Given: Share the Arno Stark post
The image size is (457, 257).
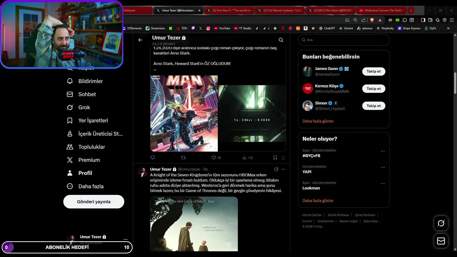Looking at the screenshot, I should (283, 157).
